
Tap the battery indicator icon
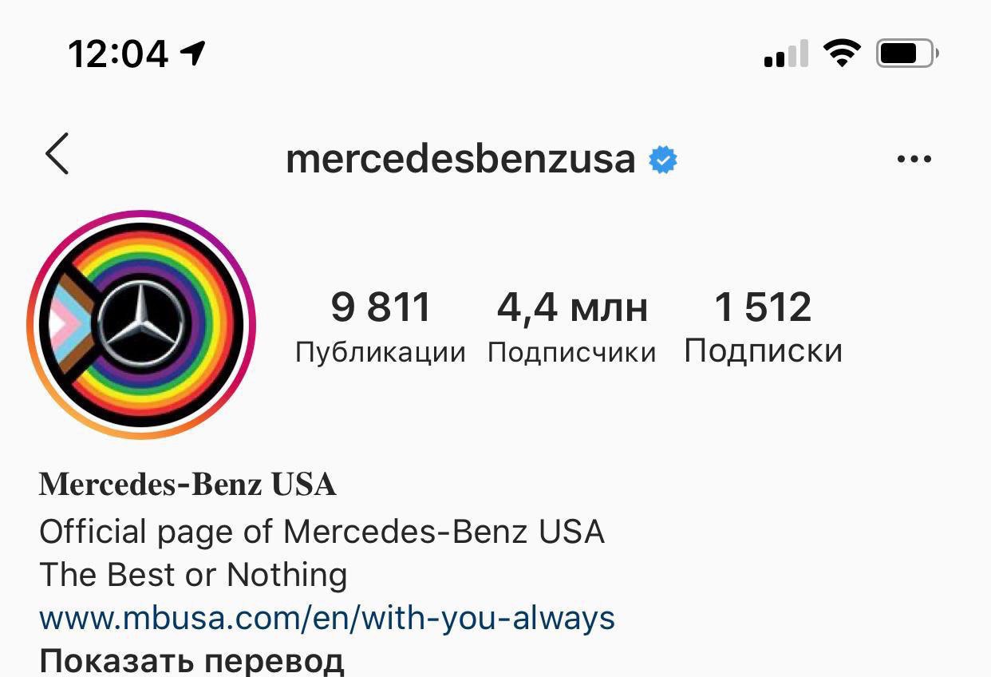tap(907, 54)
